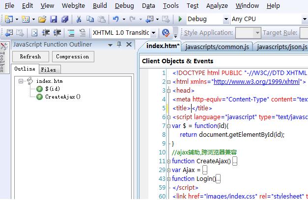Click the Open File folder icon

[42, 19]
